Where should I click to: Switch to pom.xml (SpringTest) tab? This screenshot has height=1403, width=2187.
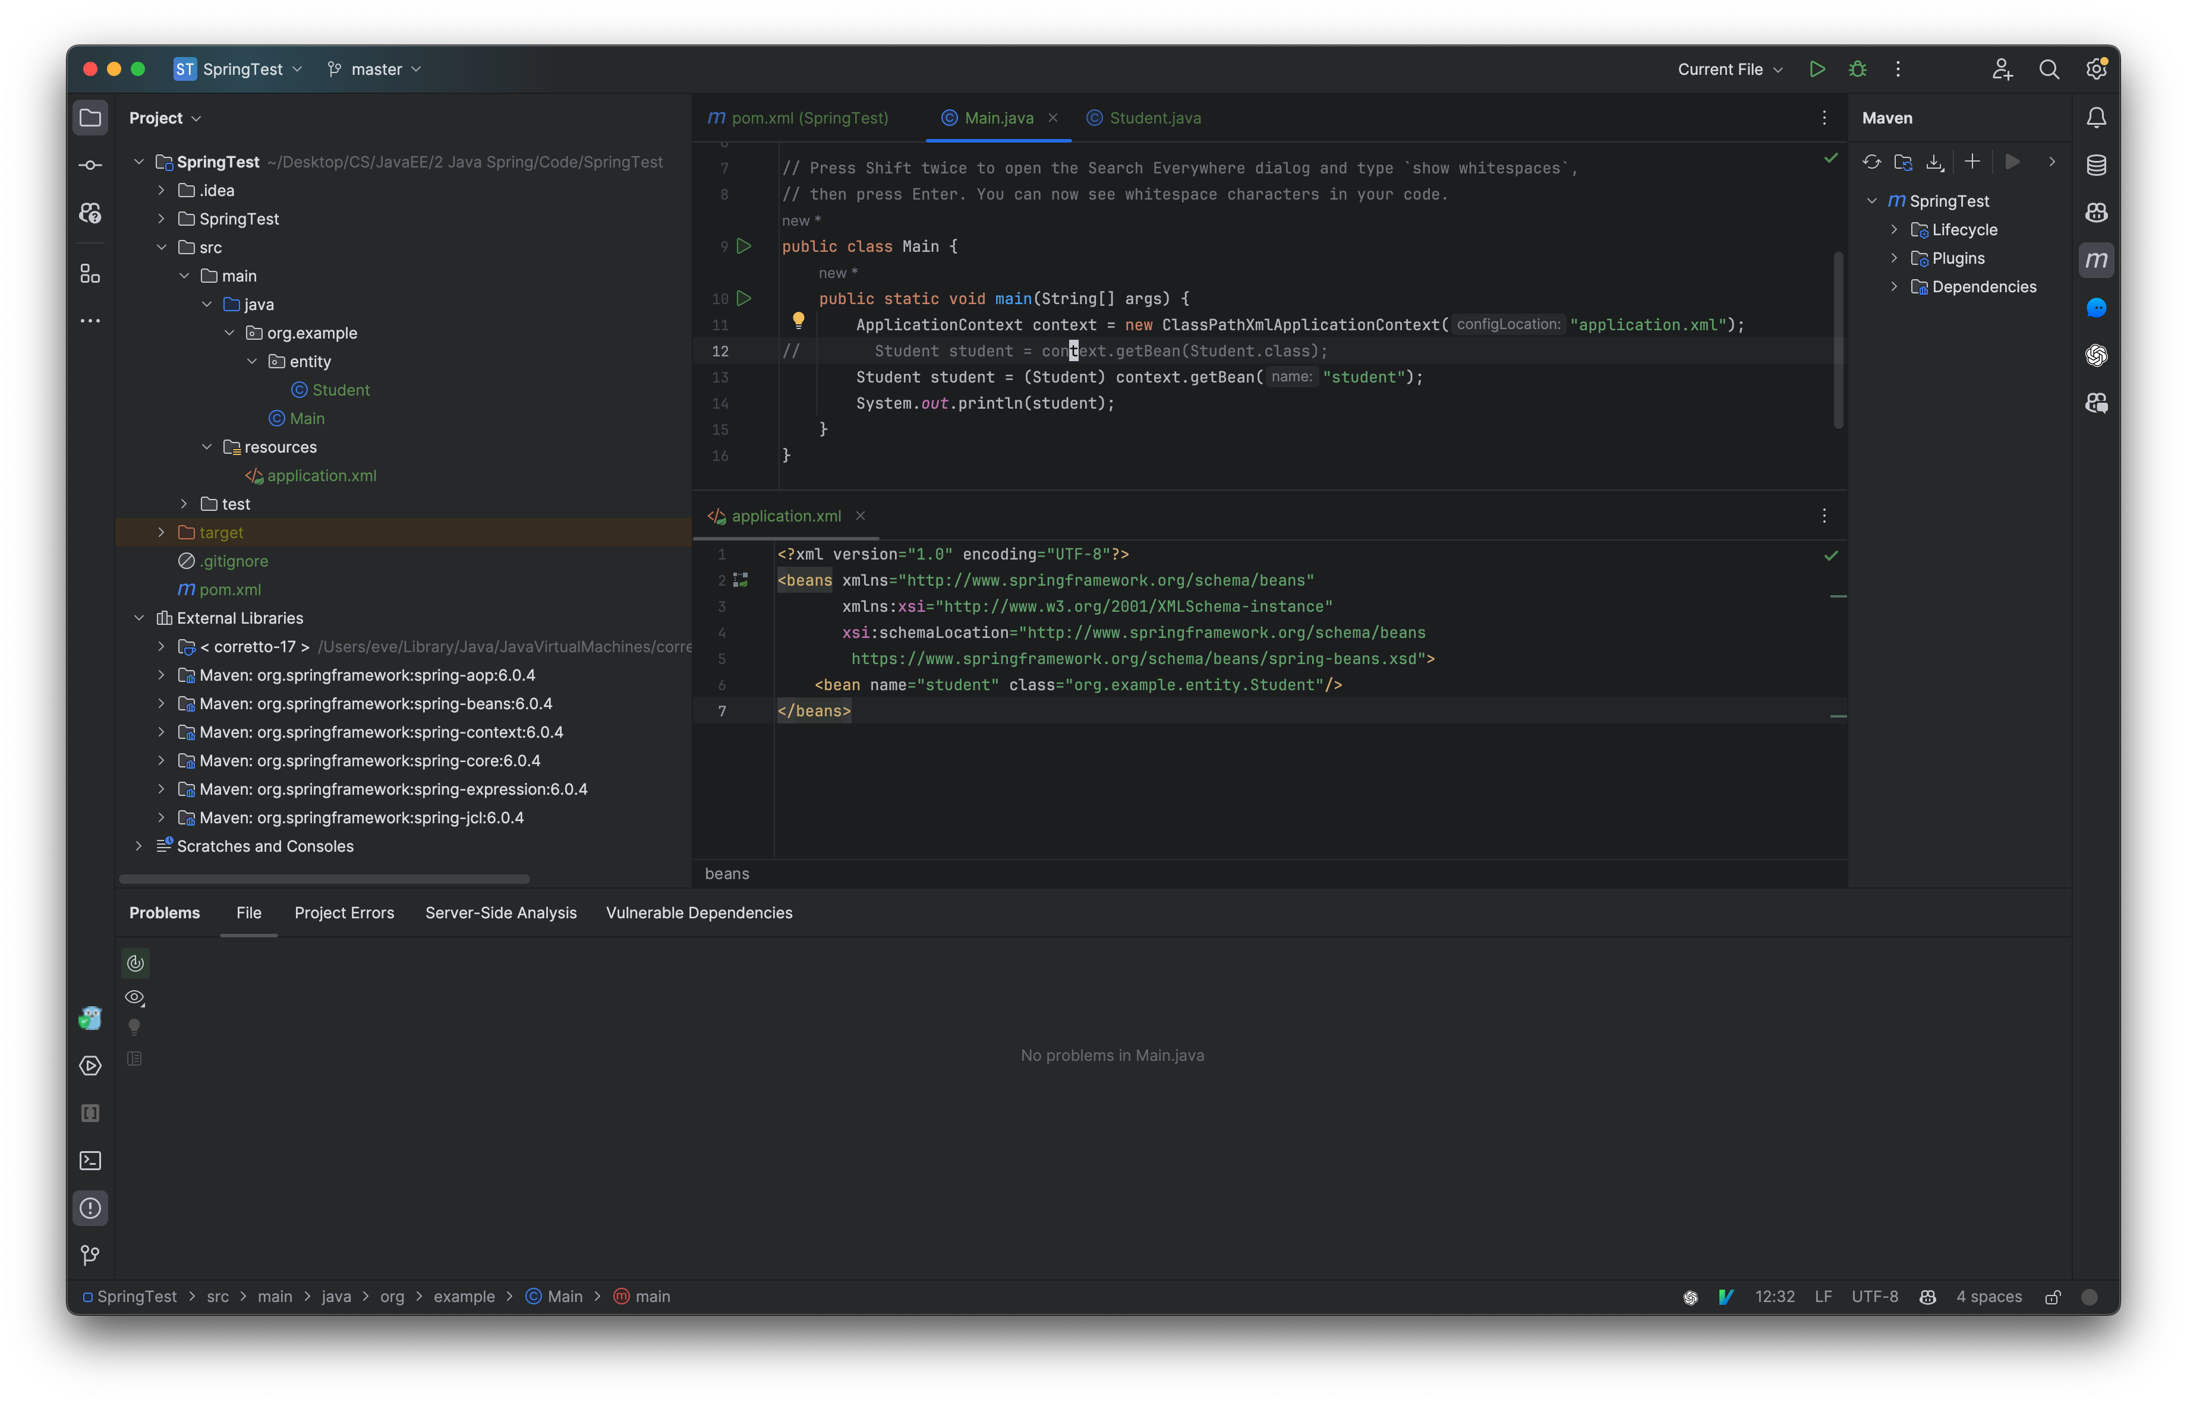[x=798, y=118]
